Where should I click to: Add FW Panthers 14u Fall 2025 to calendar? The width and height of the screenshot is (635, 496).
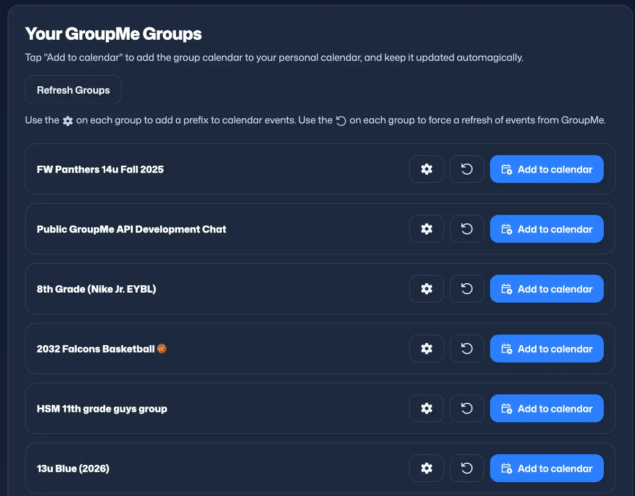click(x=547, y=169)
